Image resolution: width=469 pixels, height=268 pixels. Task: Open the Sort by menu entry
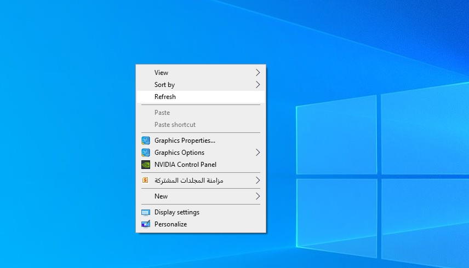(201, 85)
